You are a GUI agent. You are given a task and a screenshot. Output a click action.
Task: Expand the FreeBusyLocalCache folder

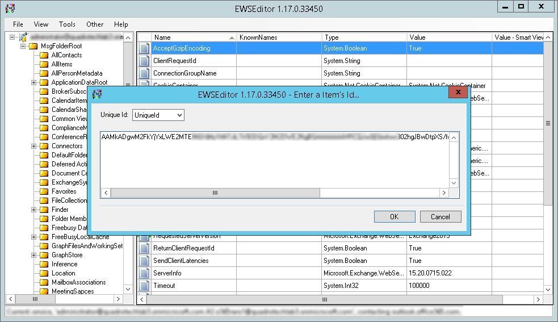pyautogui.click(x=33, y=237)
